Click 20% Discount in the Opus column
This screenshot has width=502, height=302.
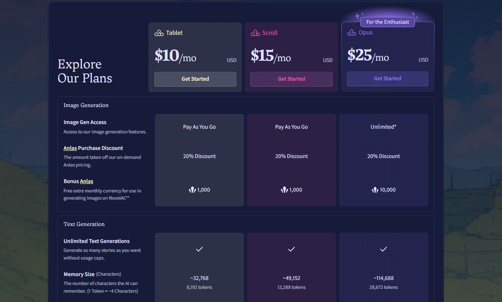[x=384, y=156]
